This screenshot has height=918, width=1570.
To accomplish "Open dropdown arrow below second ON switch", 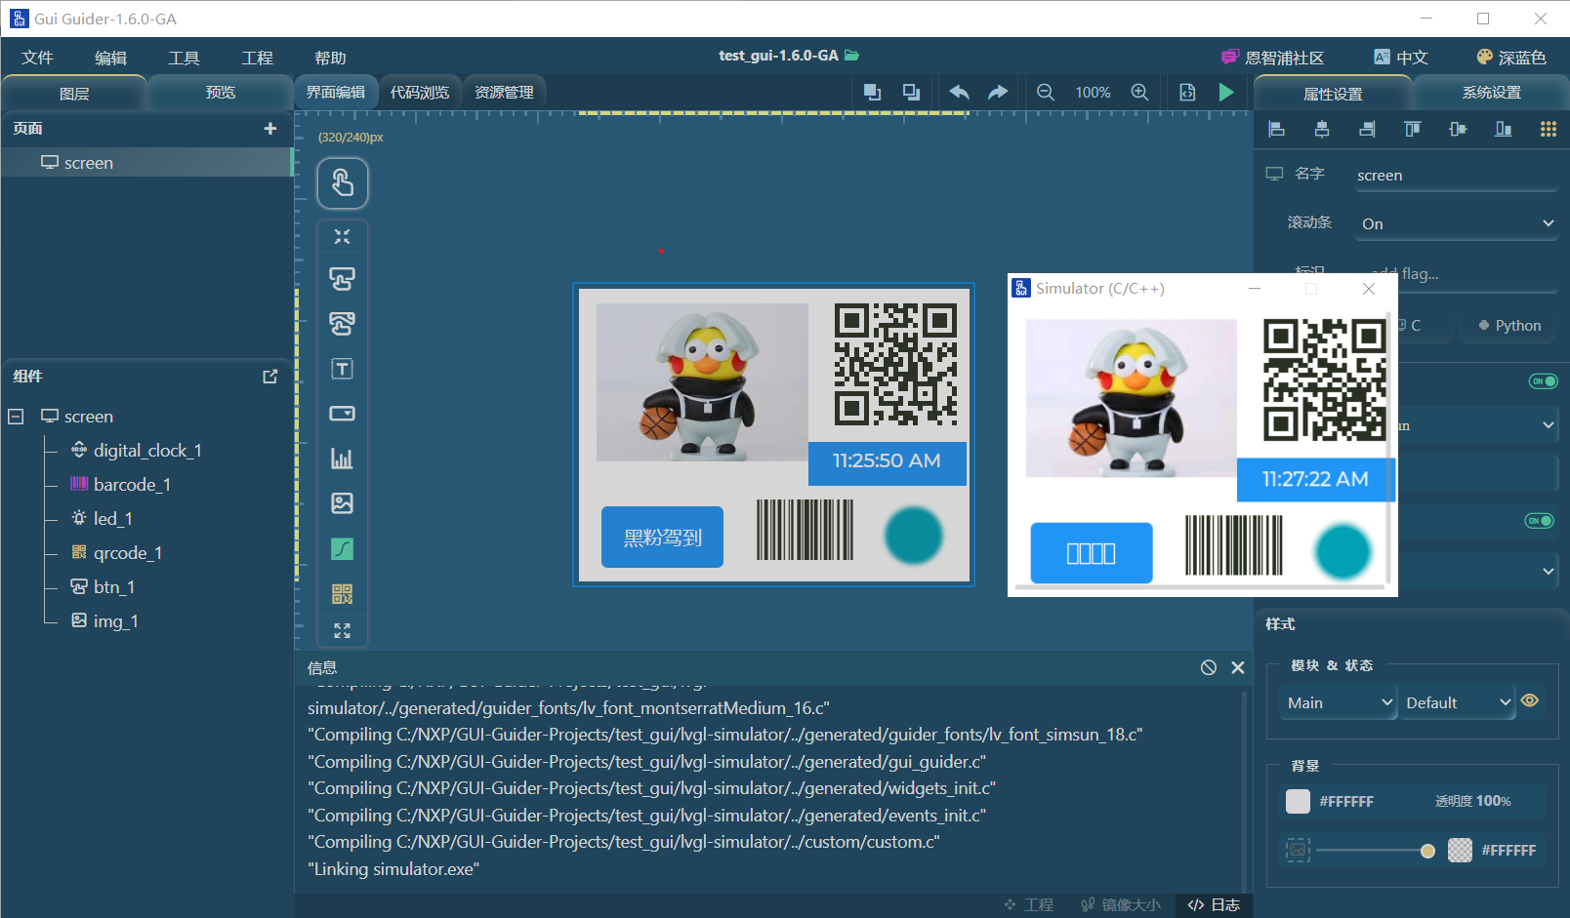I will (1549, 571).
